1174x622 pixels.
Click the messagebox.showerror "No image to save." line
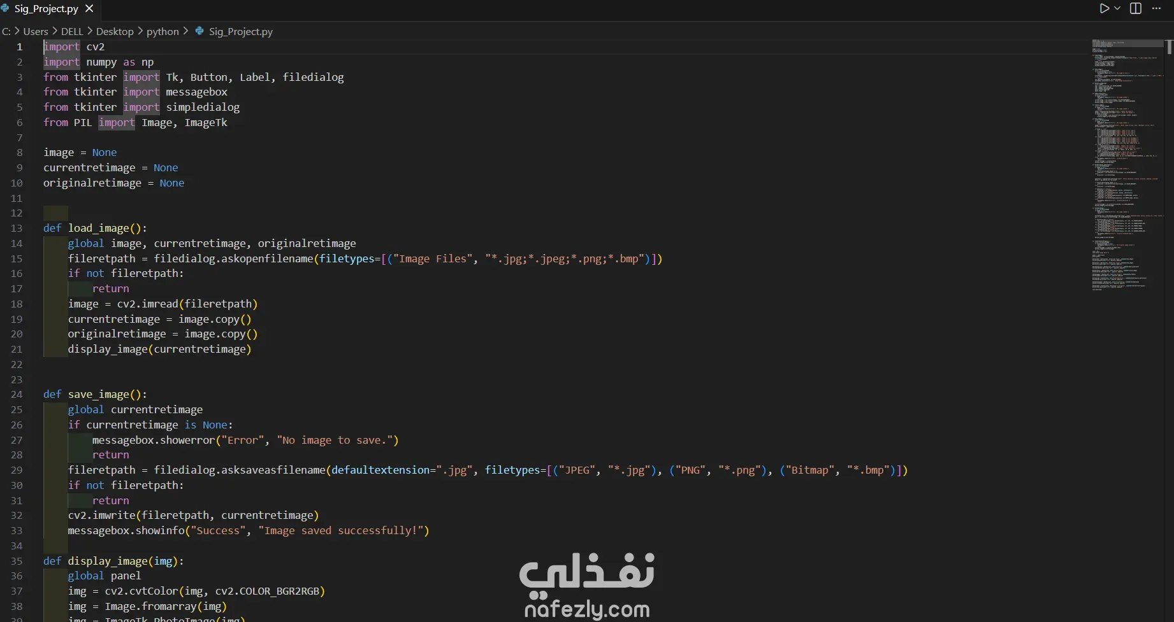pos(245,440)
